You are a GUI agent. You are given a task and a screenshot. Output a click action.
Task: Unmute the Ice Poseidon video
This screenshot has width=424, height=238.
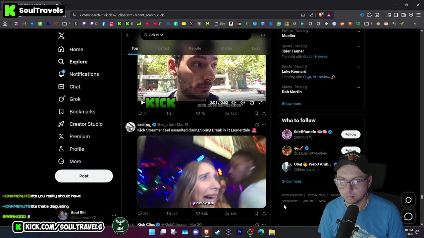click(234, 103)
